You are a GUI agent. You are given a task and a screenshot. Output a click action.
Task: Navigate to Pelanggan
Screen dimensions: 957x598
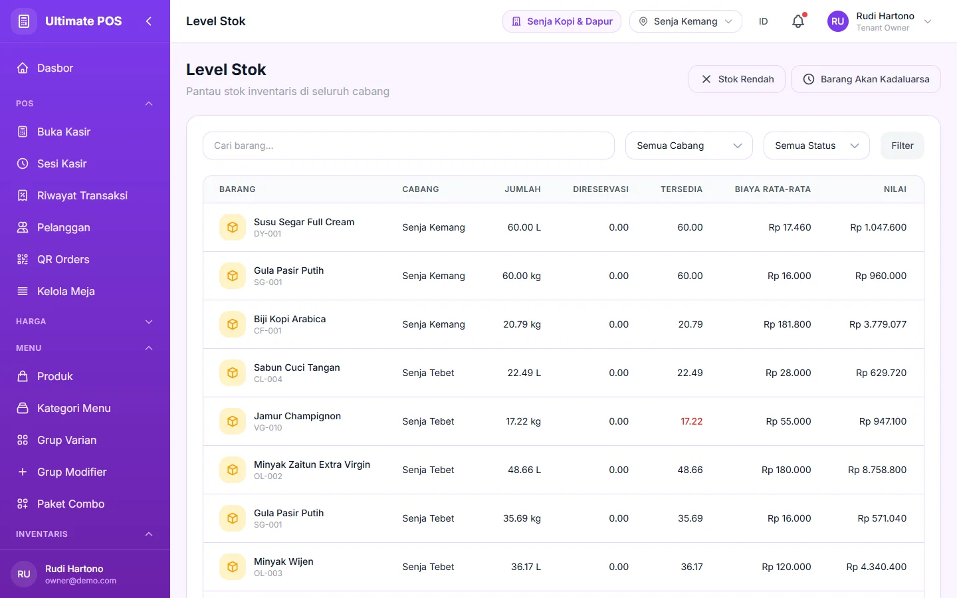point(85,227)
